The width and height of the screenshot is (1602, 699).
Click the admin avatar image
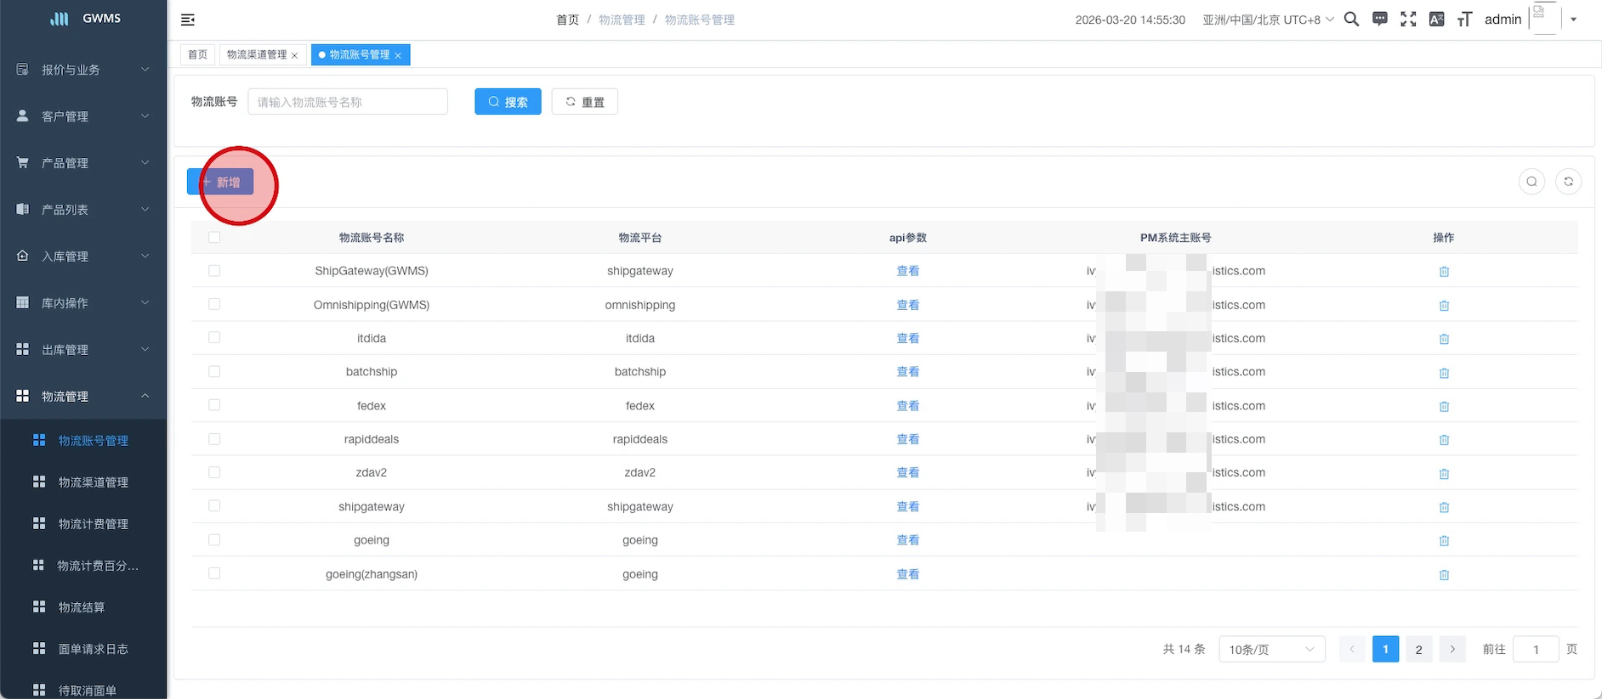1545,18
